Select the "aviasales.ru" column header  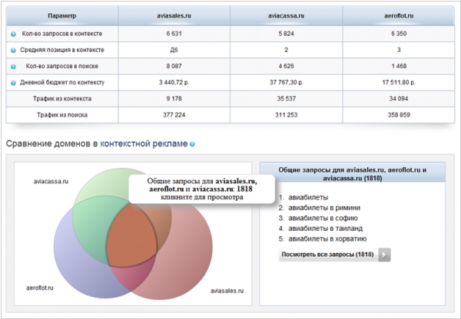click(x=174, y=16)
